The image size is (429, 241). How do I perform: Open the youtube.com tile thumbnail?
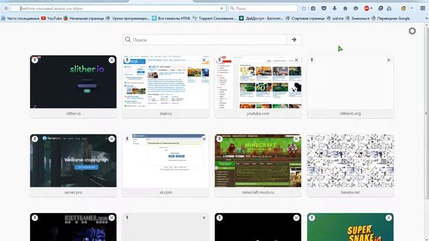(x=258, y=82)
